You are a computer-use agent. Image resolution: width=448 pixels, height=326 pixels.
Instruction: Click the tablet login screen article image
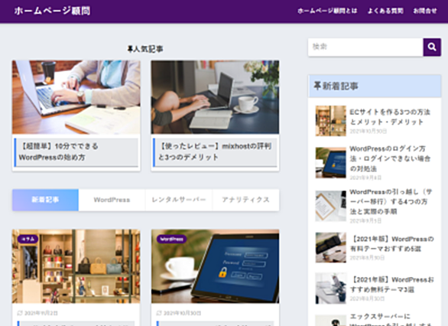click(x=215, y=266)
